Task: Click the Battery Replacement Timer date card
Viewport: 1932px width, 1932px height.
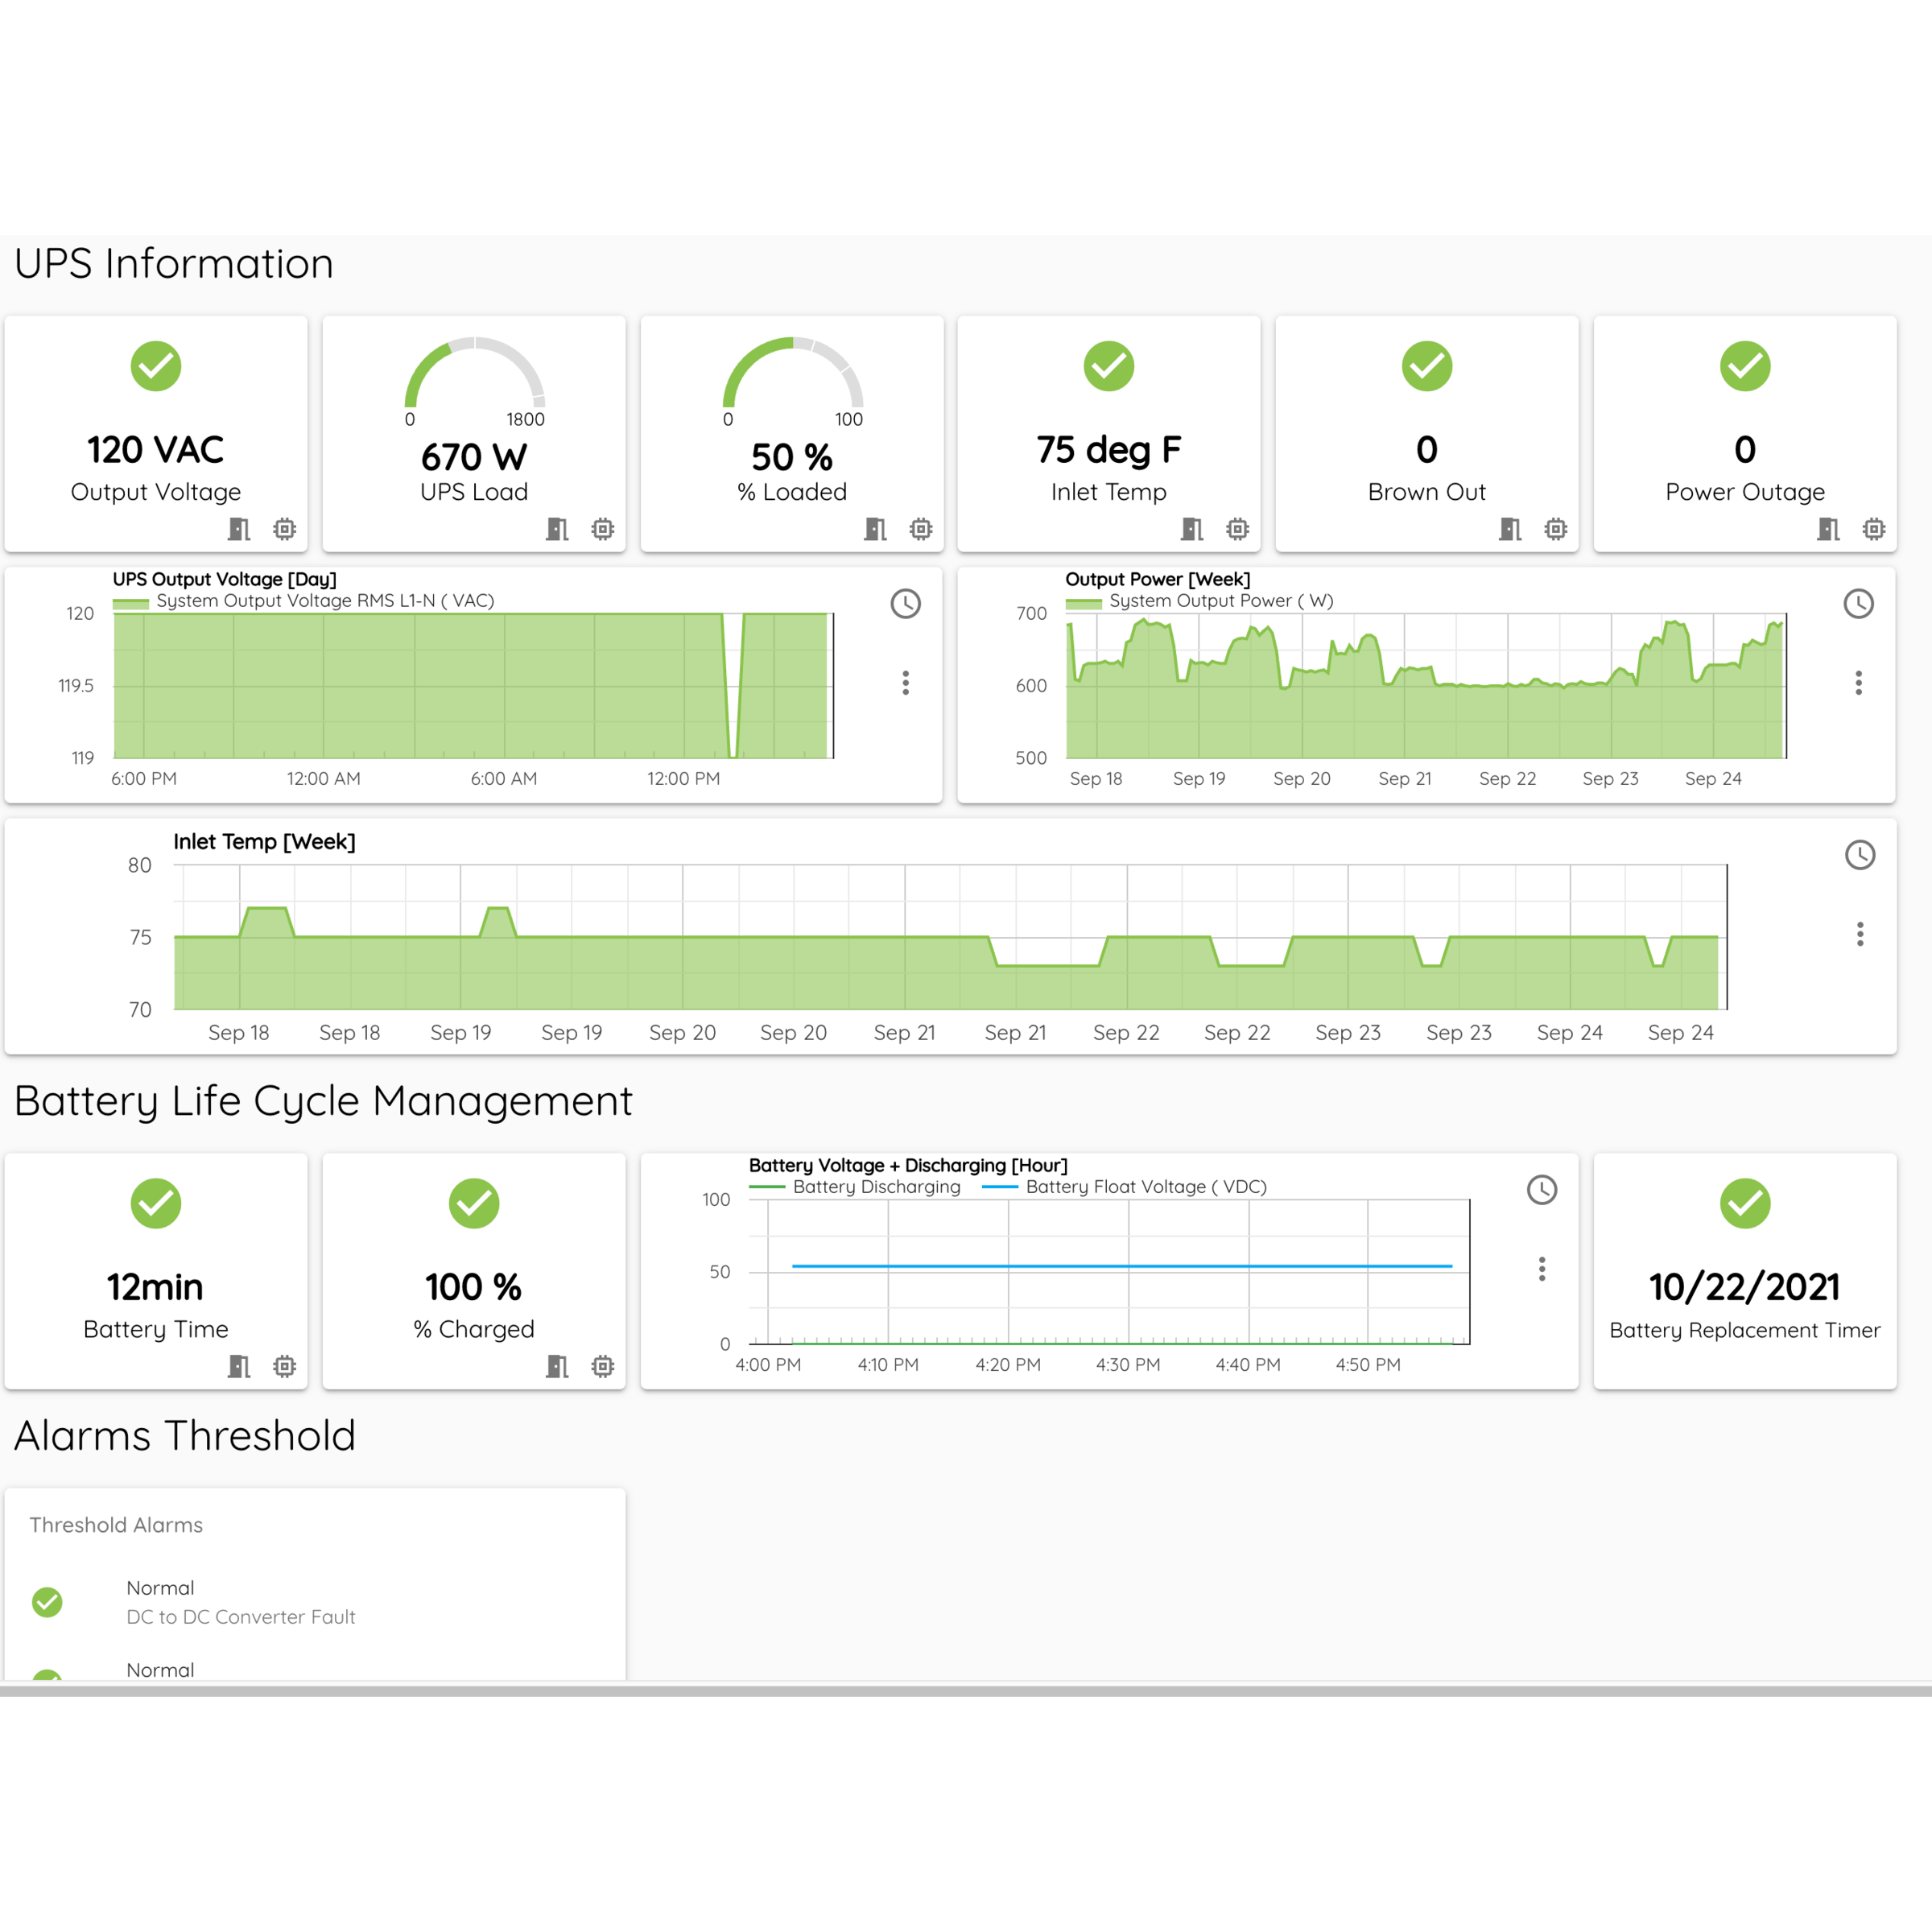Action: click(1744, 1287)
